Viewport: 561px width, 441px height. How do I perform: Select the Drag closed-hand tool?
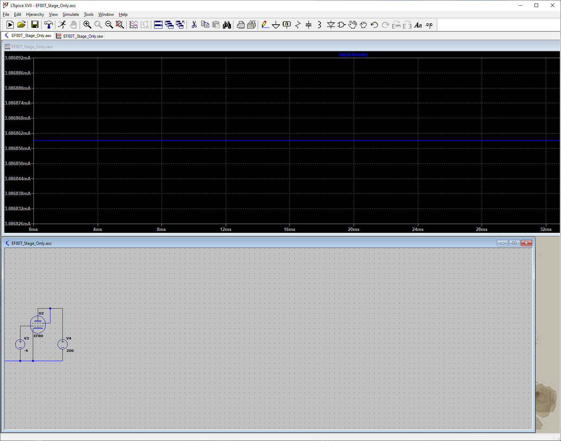[363, 25]
